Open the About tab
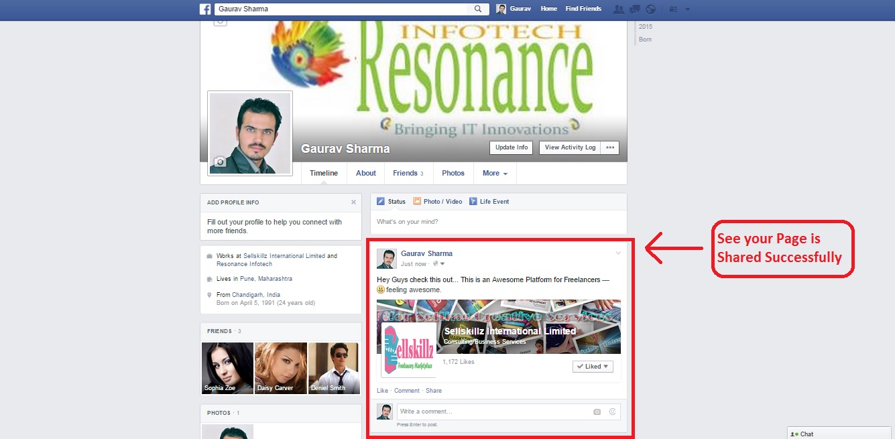This screenshot has height=439, width=895. point(366,173)
